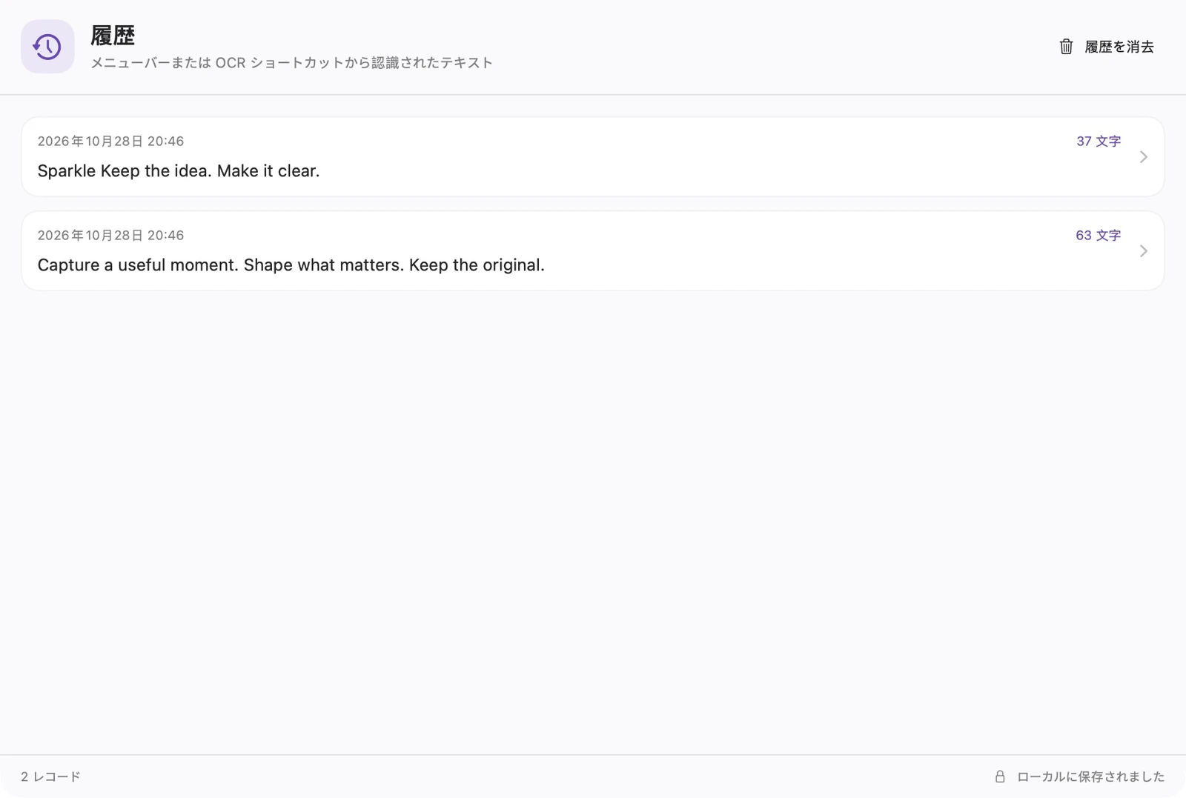The image size is (1186, 798).
Task: Expand the chevron on the Capture record
Action: pyautogui.click(x=1144, y=250)
